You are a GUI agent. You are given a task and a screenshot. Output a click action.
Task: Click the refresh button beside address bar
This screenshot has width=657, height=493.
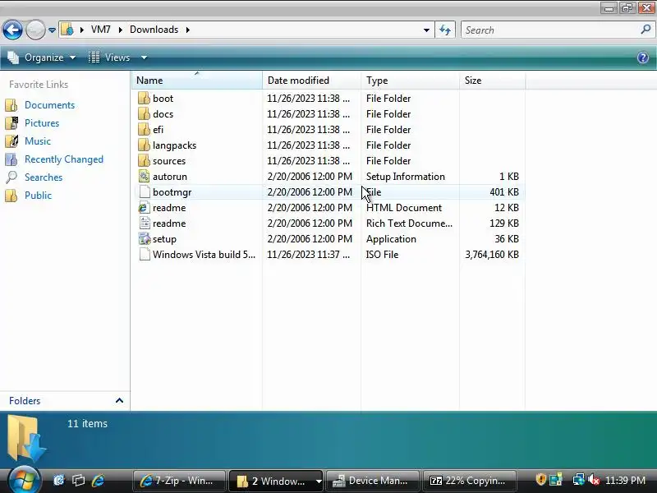[445, 30]
